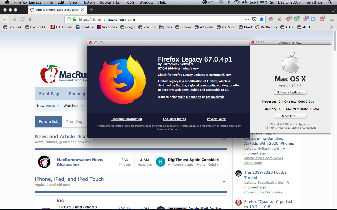Open the Privacy Policy link
Viewport: 337px width, 210px height.
pos(216,119)
